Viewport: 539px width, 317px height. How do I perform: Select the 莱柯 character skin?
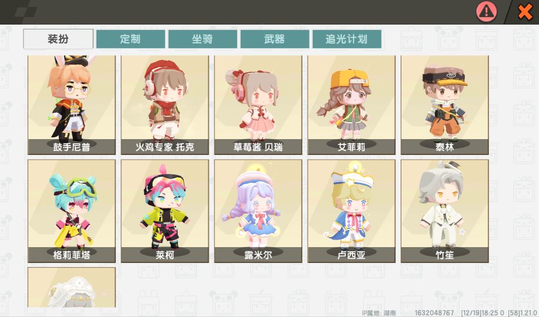click(x=165, y=211)
